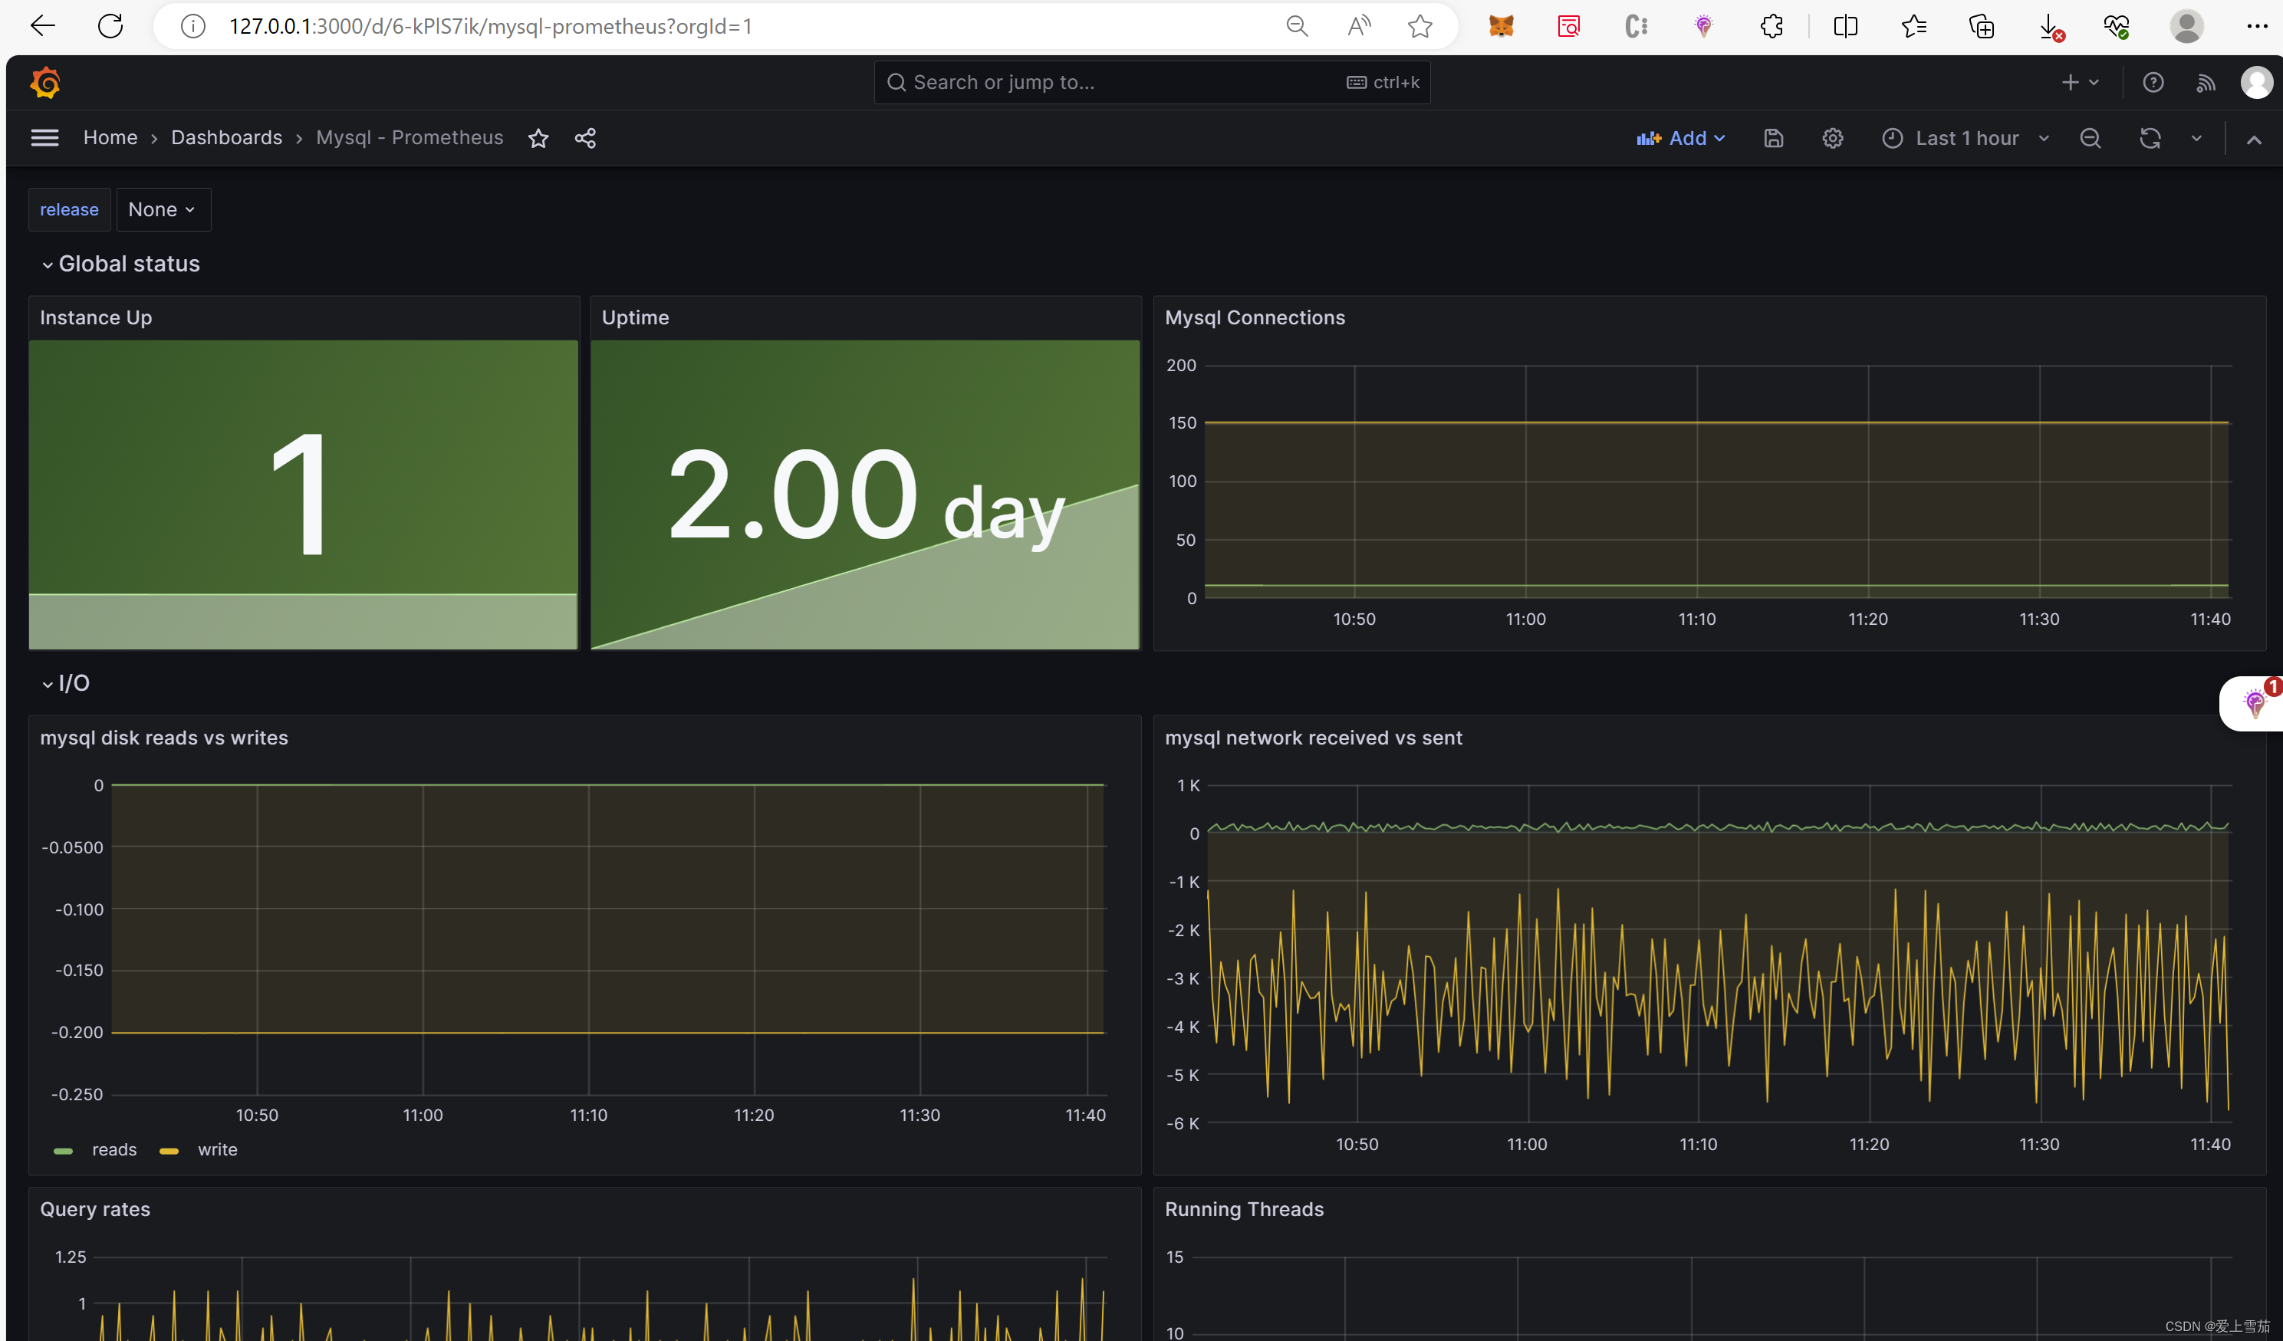Click the reads legend color swatch

pos(64,1149)
